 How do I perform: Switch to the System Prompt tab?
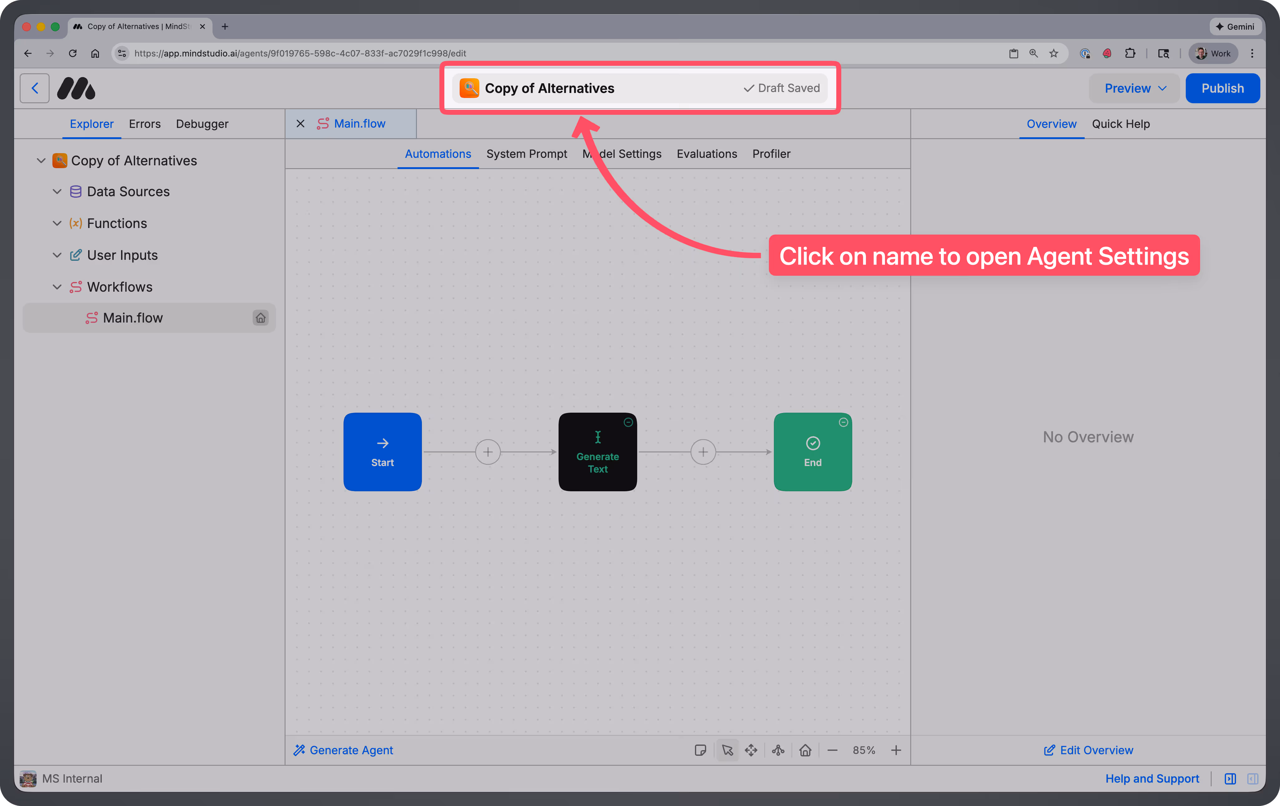coord(527,153)
